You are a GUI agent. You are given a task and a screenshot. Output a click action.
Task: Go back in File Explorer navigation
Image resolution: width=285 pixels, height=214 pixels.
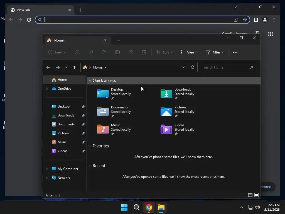pos(48,67)
